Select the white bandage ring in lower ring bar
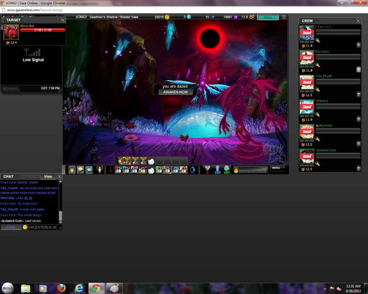 pos(151,170)
